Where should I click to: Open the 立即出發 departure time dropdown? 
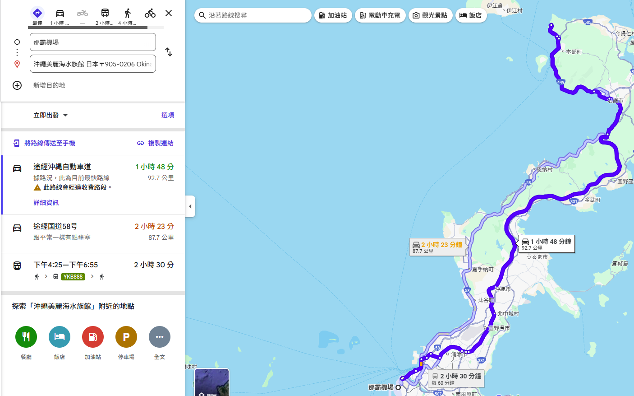click(50, 115)
